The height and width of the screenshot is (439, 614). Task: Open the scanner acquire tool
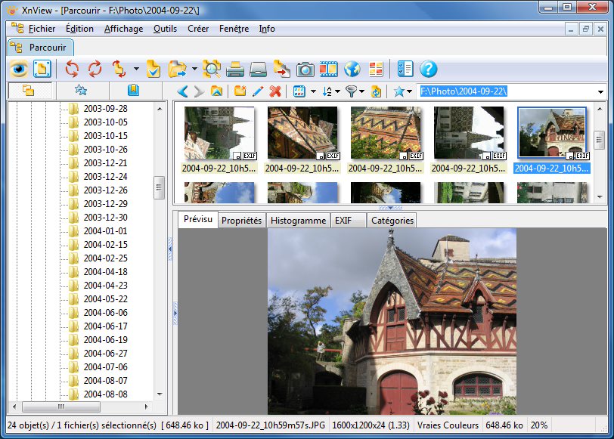[259, 70]
